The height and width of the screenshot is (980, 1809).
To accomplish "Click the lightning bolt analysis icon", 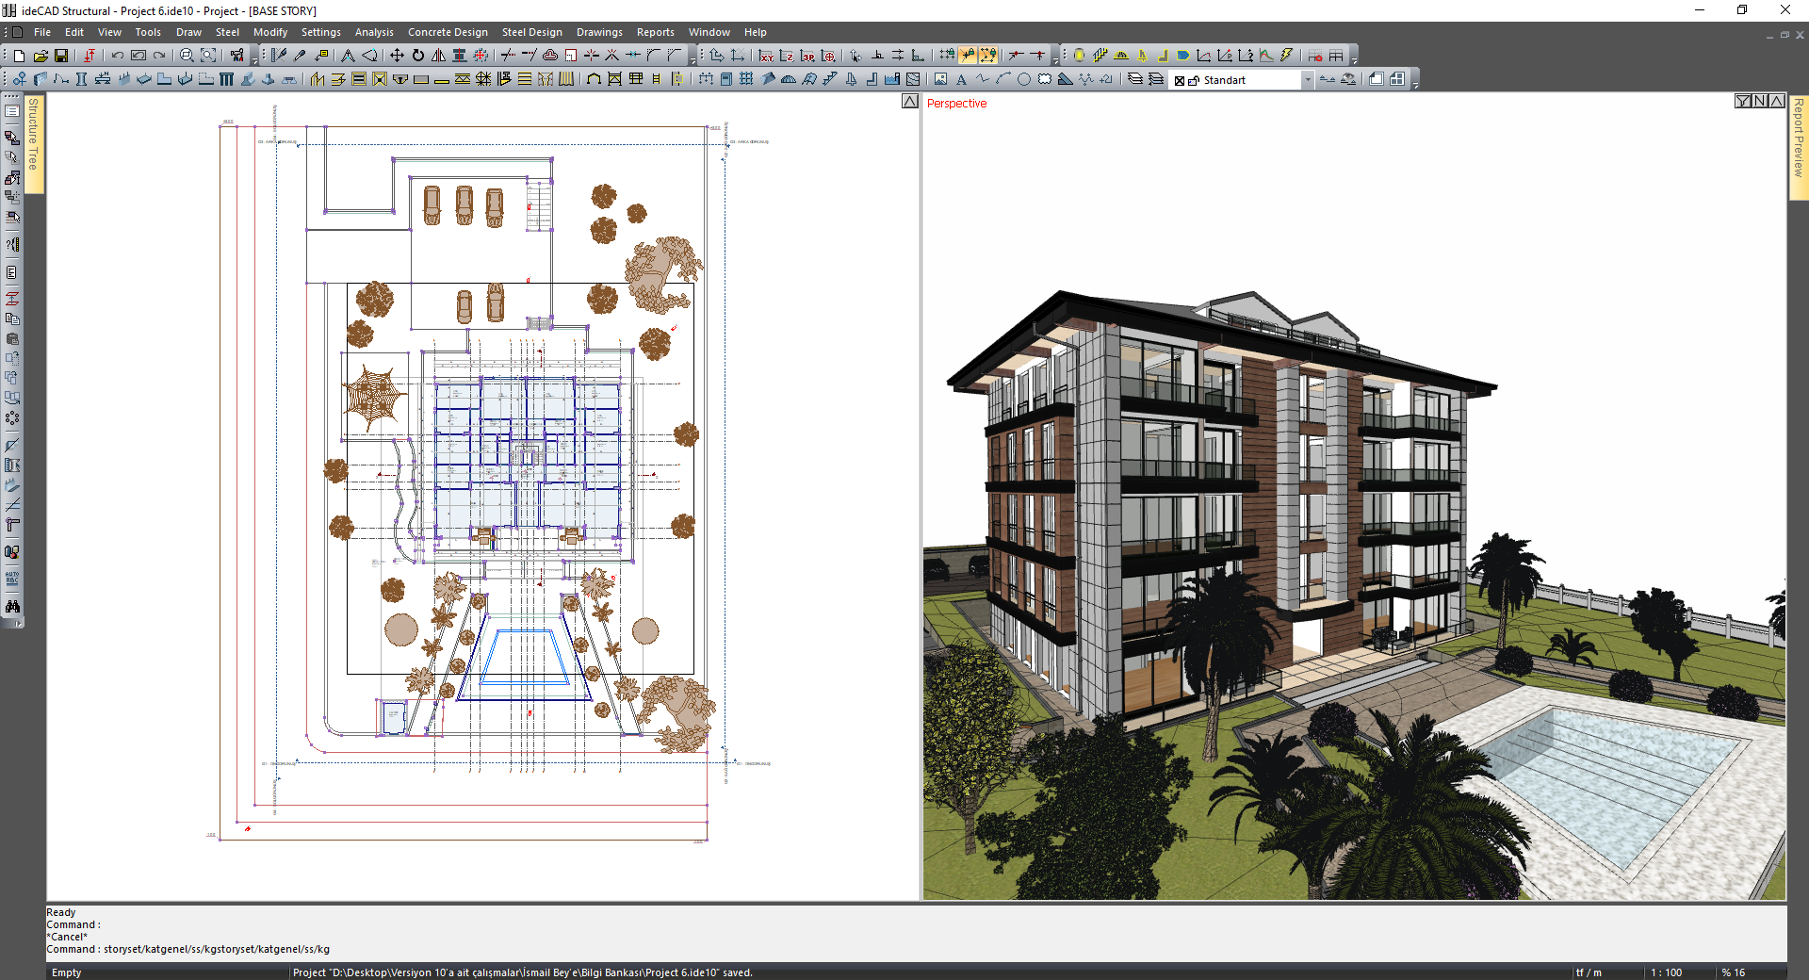I will pyautogui.click(x=1287, y=56).
